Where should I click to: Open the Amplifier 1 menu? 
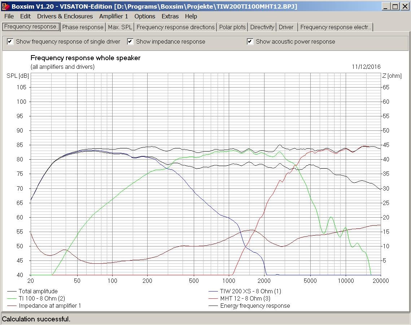(x=114, y=16)
